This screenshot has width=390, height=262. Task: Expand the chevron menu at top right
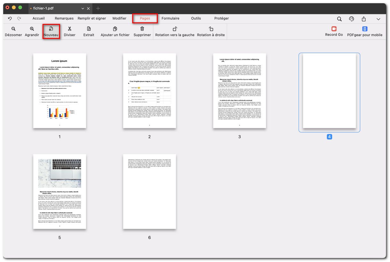(x=378, y=19)
